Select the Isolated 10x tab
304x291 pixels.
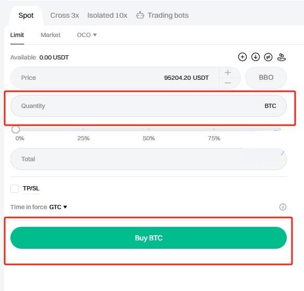pyautogui.click(x=107, y=15)
